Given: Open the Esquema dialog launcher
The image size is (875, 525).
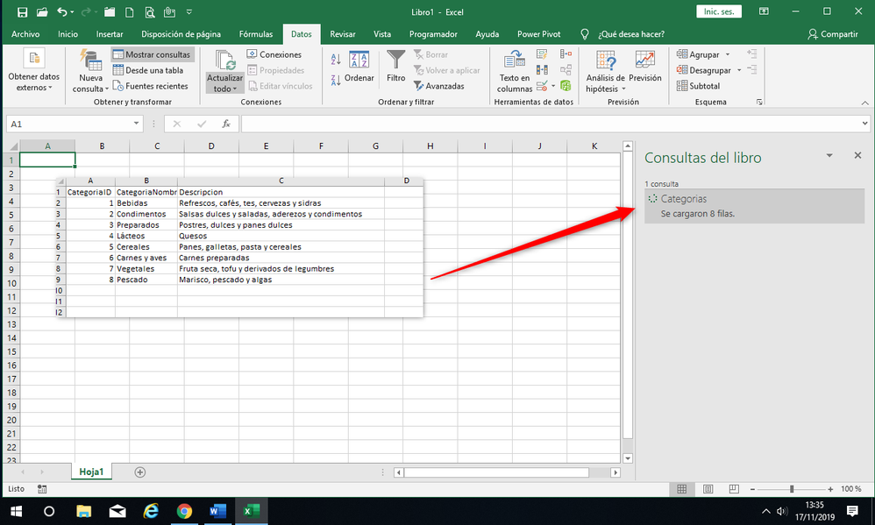Looking at the screenshot, I should [x=759, y=102].
